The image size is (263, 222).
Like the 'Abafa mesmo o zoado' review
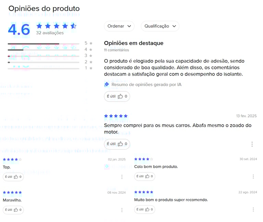point(117,144)
